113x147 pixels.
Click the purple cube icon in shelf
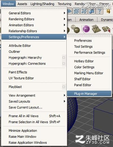tap(86, 29)
